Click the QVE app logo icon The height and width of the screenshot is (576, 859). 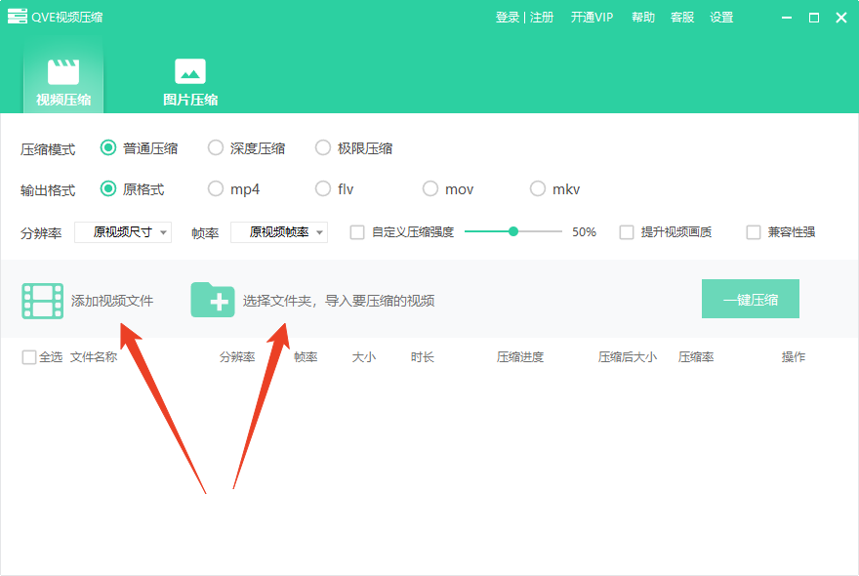coord(17,17)
